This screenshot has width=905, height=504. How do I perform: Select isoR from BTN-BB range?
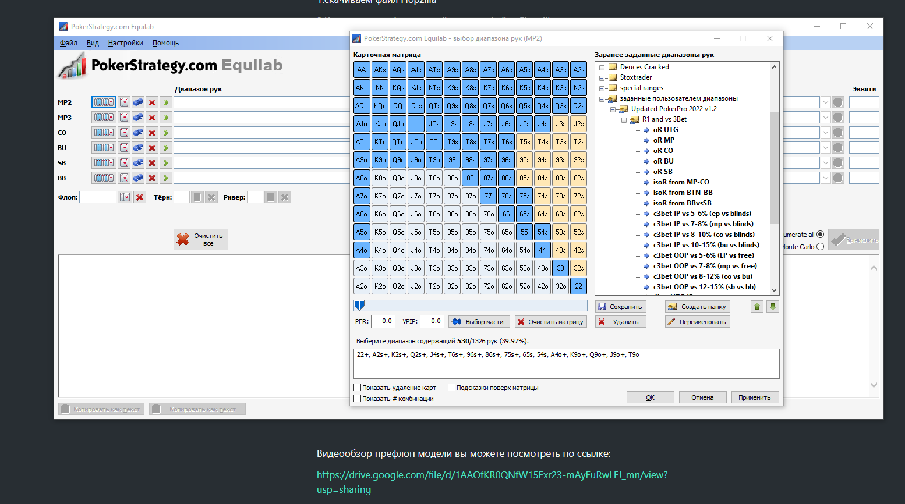tap(683, 193)
